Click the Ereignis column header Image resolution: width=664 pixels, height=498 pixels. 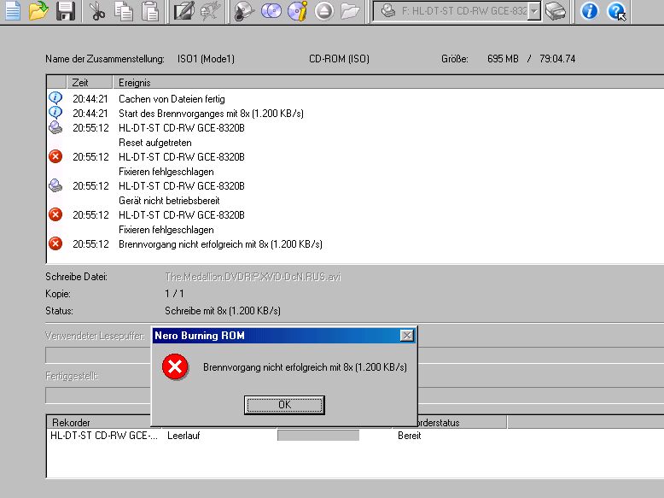click(388, 82)
